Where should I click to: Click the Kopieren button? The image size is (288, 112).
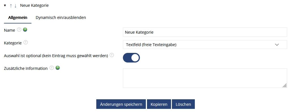click(159, 104)
